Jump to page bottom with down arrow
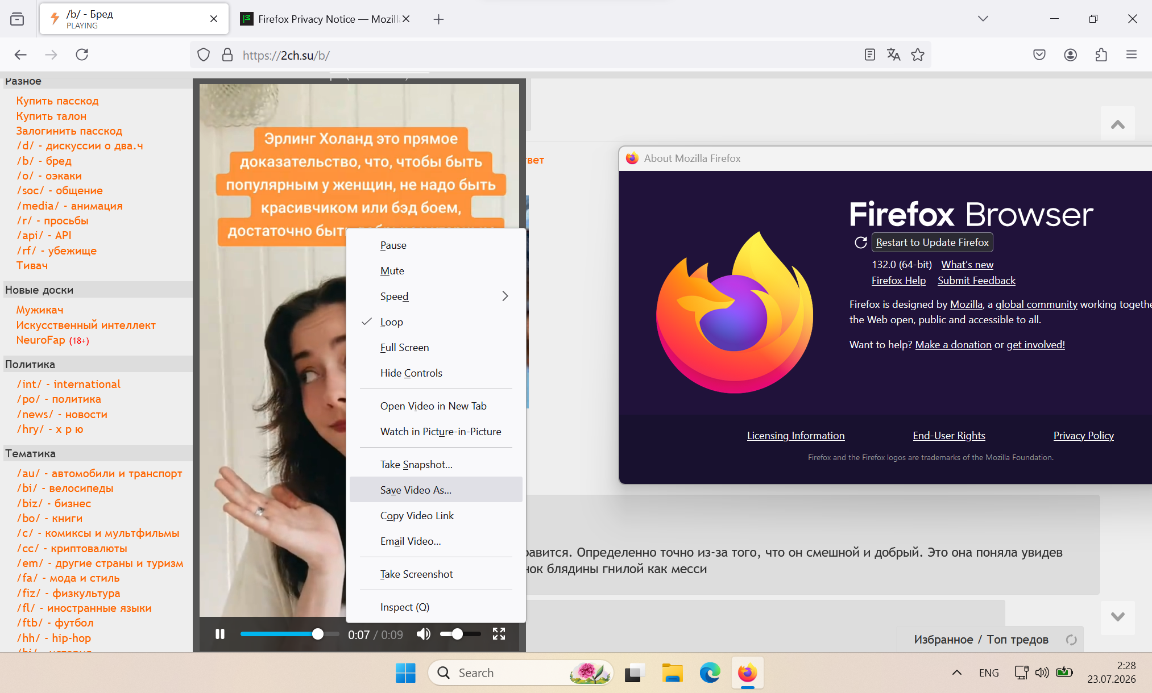1152x693 pixels. tap(1117, 617)
